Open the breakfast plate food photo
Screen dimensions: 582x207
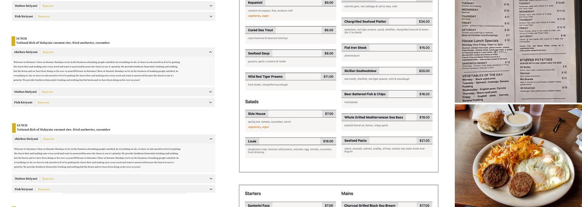(518, 156)
